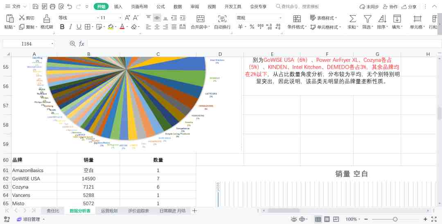This screenshot has height=224, width=442.
Task: Click the 分享 Share button
Action: [409, 7]
